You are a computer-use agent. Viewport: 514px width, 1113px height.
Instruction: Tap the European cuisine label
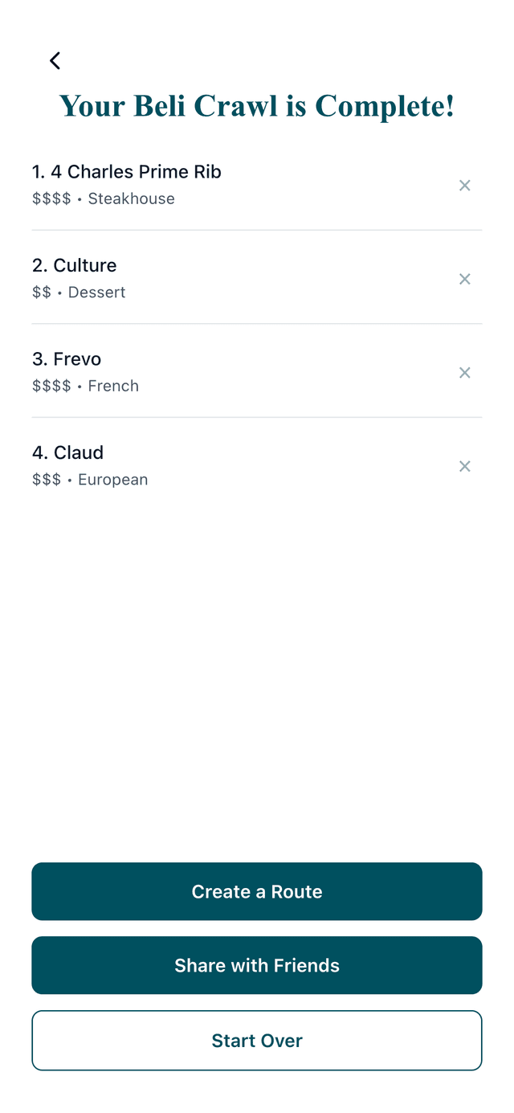point(112,480)
